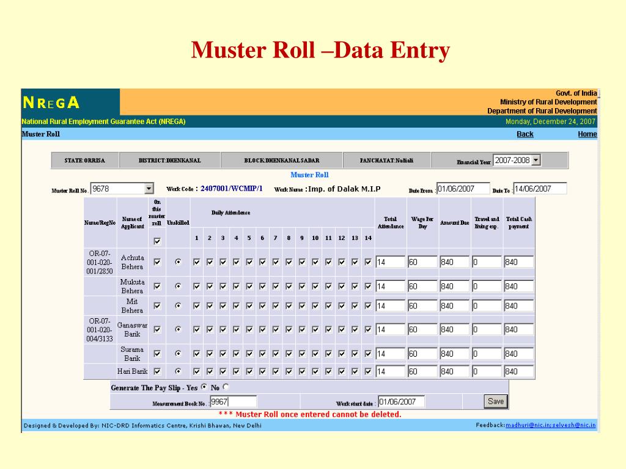
Task: Click the Work start date field
Action: point(401,402)
